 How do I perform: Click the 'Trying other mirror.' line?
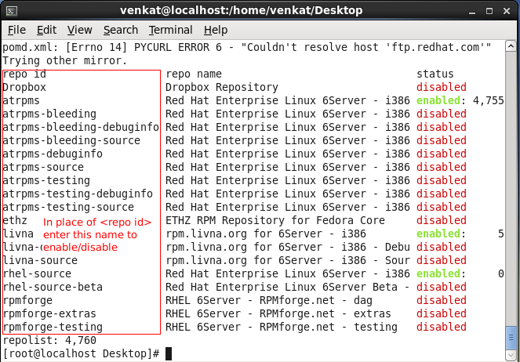coord(65,60)
